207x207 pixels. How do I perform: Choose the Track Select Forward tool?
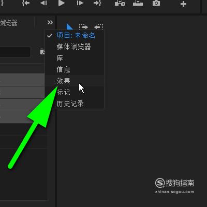(x=84, y=27)
